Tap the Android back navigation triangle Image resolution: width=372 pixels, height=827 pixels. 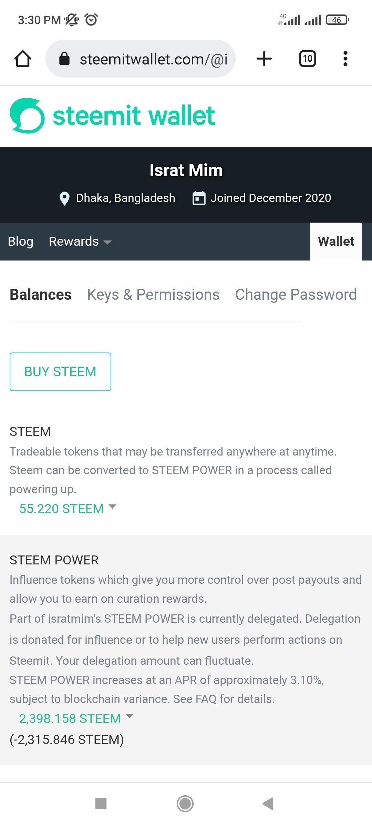pyautogui.click(x=268, y=804)
